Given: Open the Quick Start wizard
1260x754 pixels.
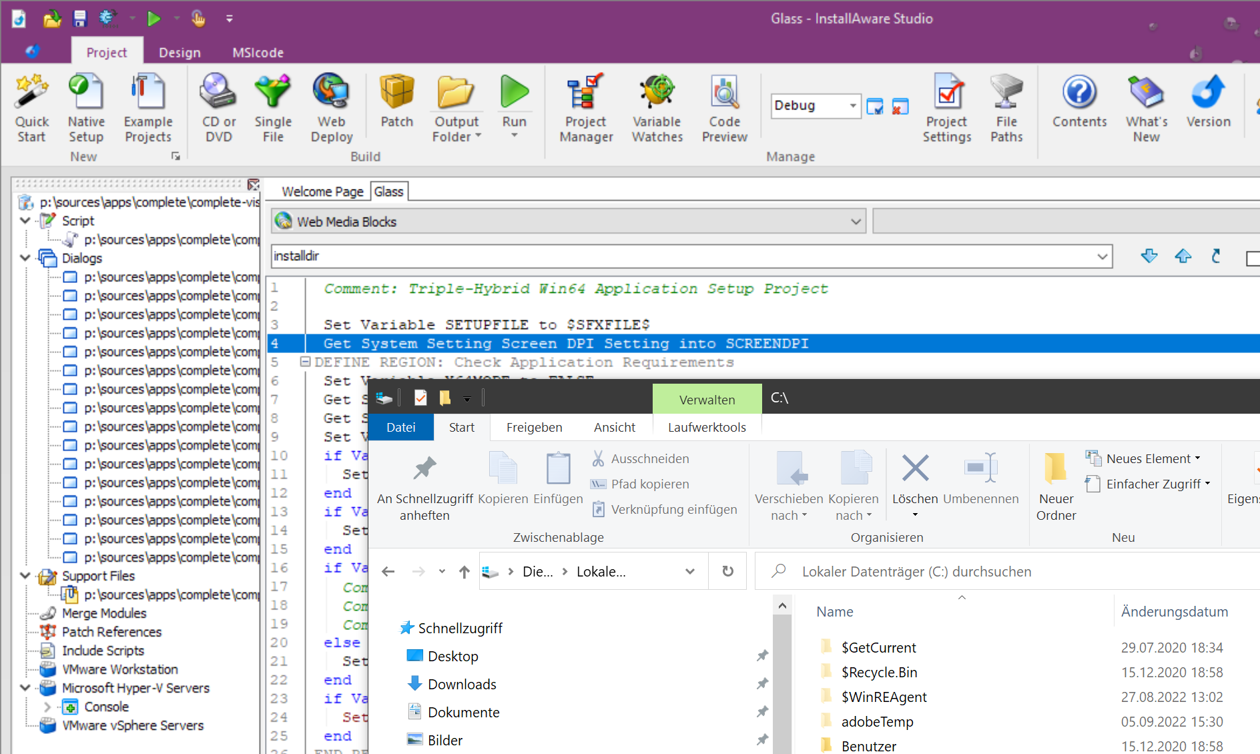Looking at the screenshot, I should click(x=31, y=108).
